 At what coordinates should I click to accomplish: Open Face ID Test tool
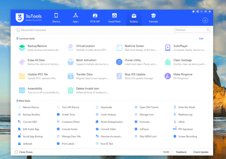click(104, 144)
